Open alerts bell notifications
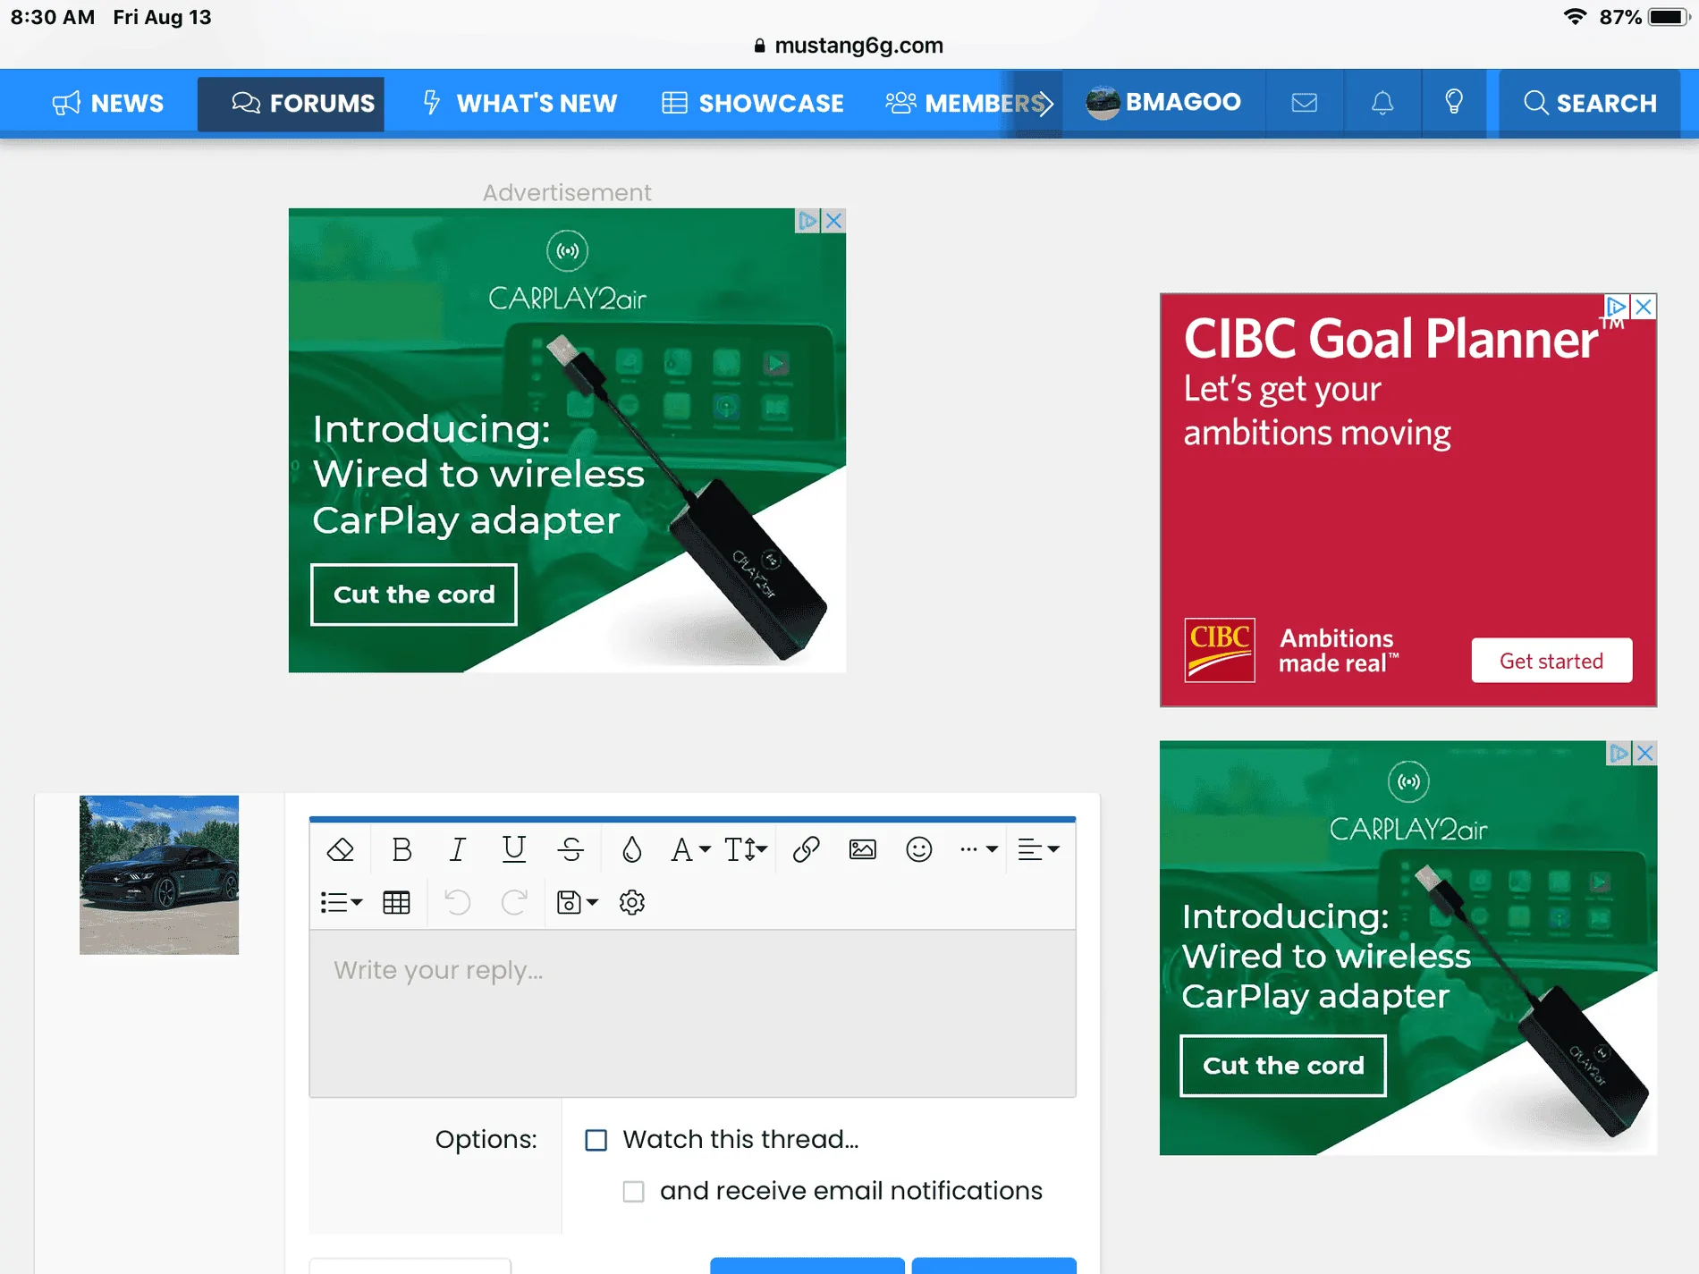The width and height of the screenshot is (1699, 1274). click(x=1382, y=103)
